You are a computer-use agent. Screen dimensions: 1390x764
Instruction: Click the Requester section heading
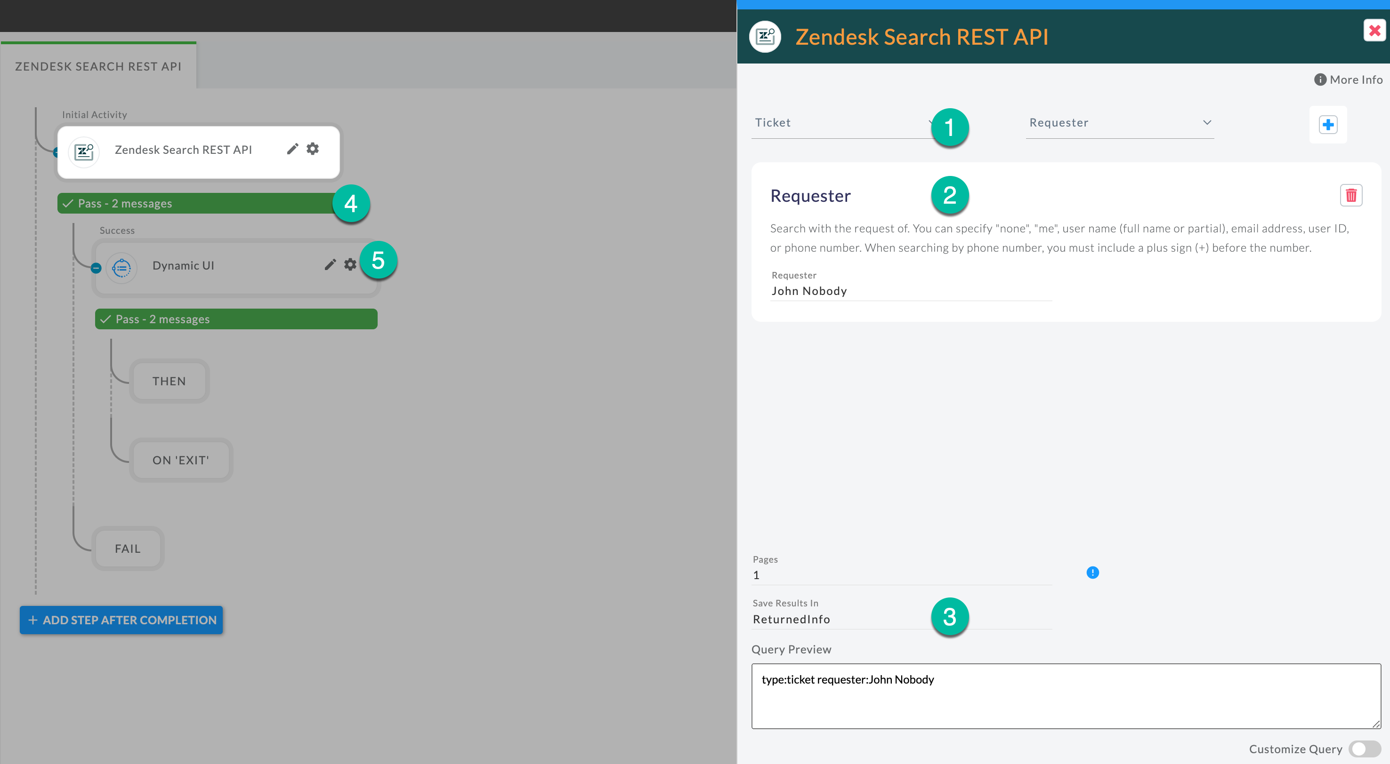tap(810, 196)
